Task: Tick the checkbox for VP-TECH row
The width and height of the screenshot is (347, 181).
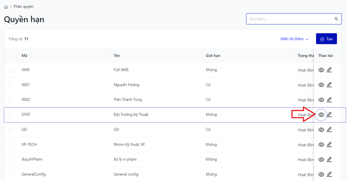Action: [x=11, y=145]
